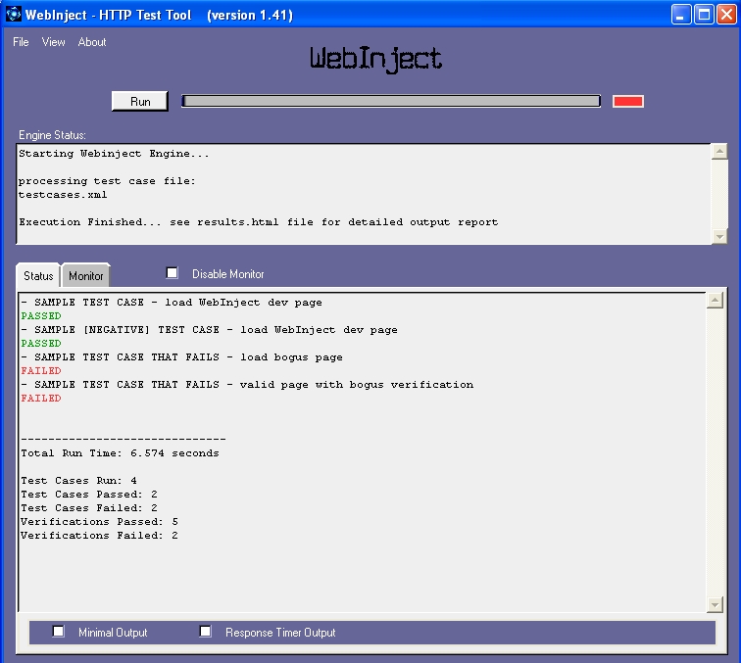Click the 'Test Cases Passed: 2' line
This screenshot has height=663, width=741.
tap(89, 495)
